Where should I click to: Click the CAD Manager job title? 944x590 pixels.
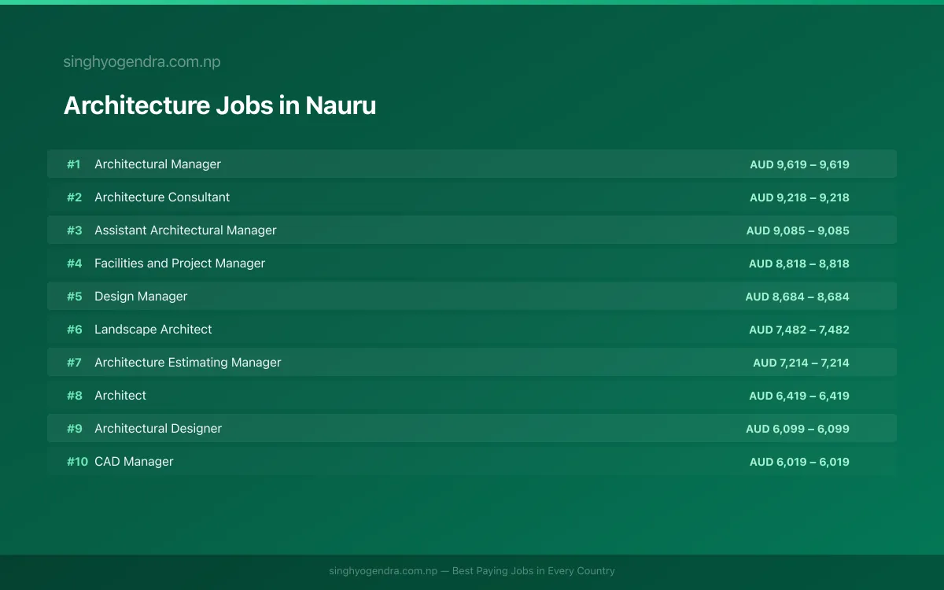point(134,462)
